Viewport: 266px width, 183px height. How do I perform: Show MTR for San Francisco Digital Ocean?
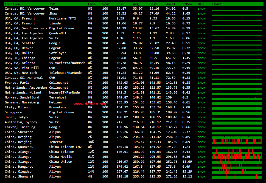coord(201,28)
